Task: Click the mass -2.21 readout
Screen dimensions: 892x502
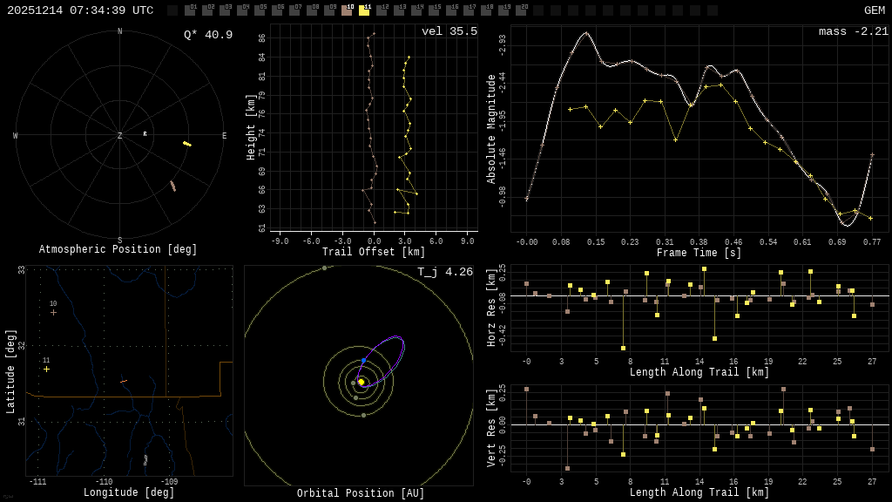Action: [x=853, y=32]
